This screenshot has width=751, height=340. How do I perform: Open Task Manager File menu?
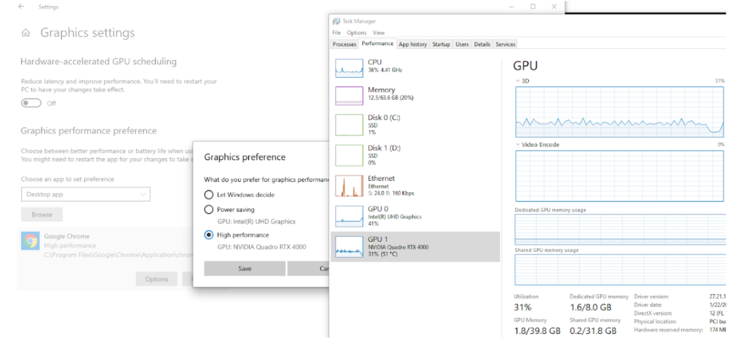(x=337, y=32)
